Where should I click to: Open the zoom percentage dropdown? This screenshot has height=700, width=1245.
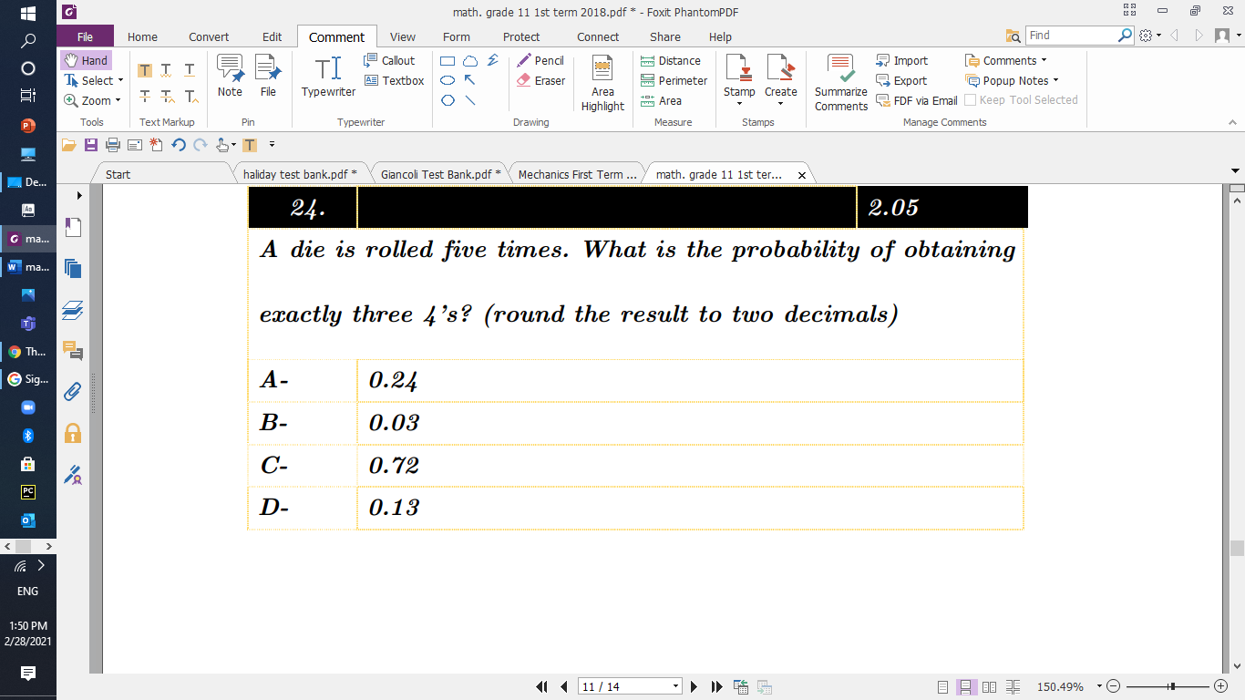point(1099,686)
